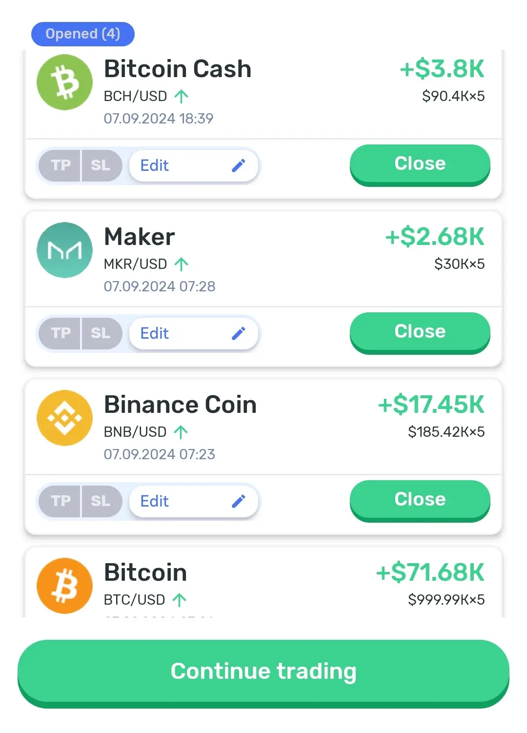Toggle SL for Bitcoin Cash position
Screen dimensions: 527x733
[101, 165]
